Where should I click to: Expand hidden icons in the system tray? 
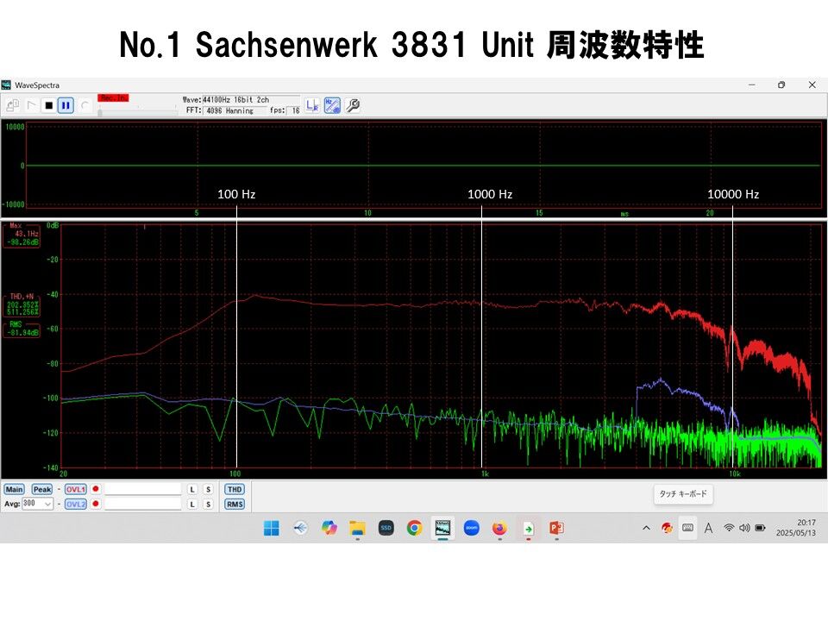point(645,527)
